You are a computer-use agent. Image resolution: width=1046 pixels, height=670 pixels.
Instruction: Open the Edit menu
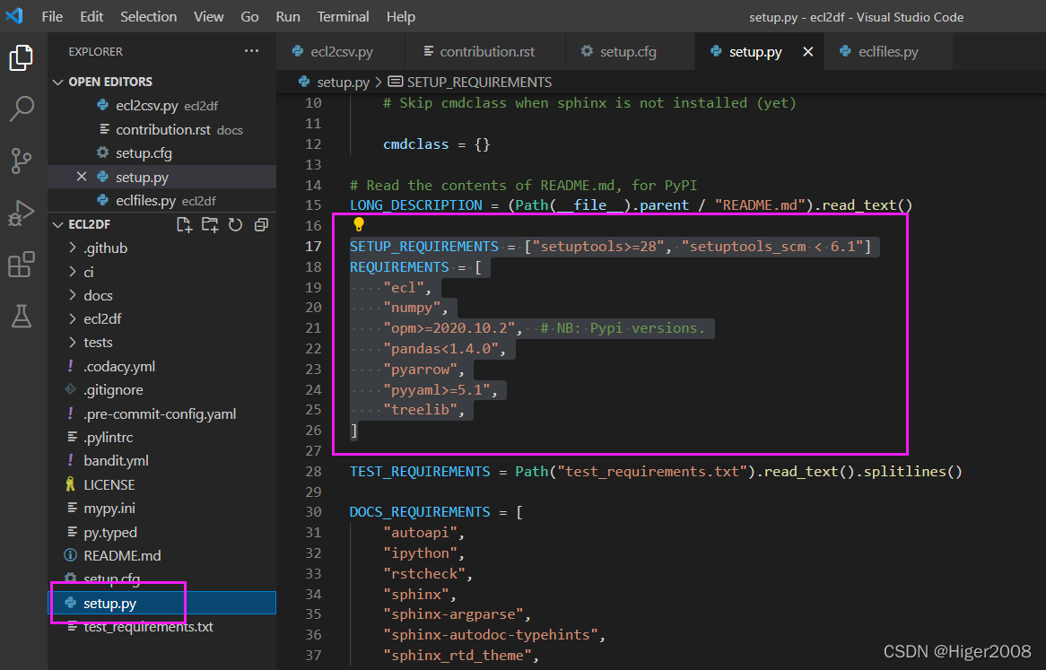[x=92, y=17]
